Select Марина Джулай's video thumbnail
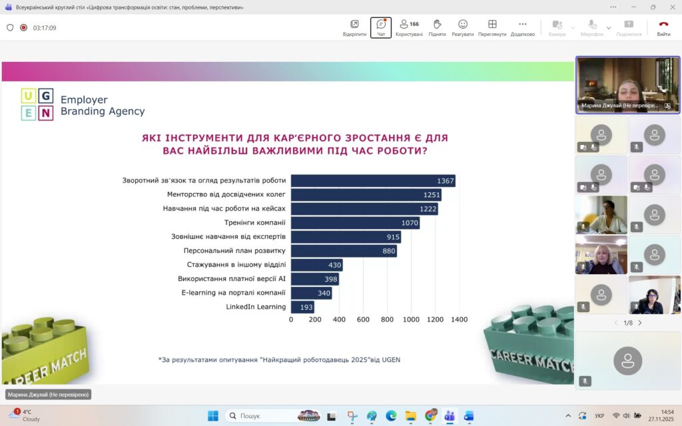 tap(627, 85)
